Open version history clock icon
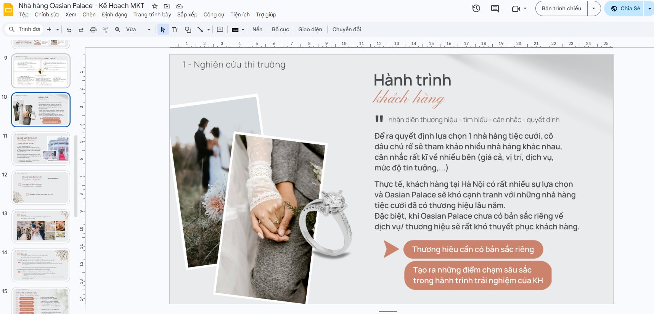 pyautogui.click(x=476, y=8)
